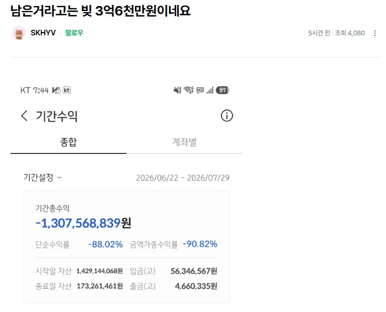Screen dimensions: 386x312
Task: Tap the signal strength bars icon
Action: coord(210,91)
